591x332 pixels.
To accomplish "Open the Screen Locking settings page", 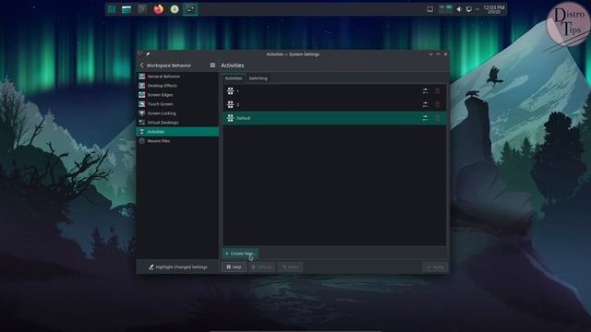I will point(177,113).
